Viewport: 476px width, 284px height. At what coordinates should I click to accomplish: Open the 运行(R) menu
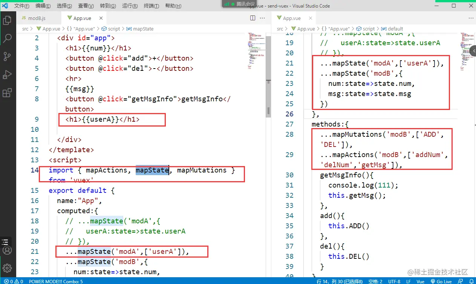(x=130, y=6)
